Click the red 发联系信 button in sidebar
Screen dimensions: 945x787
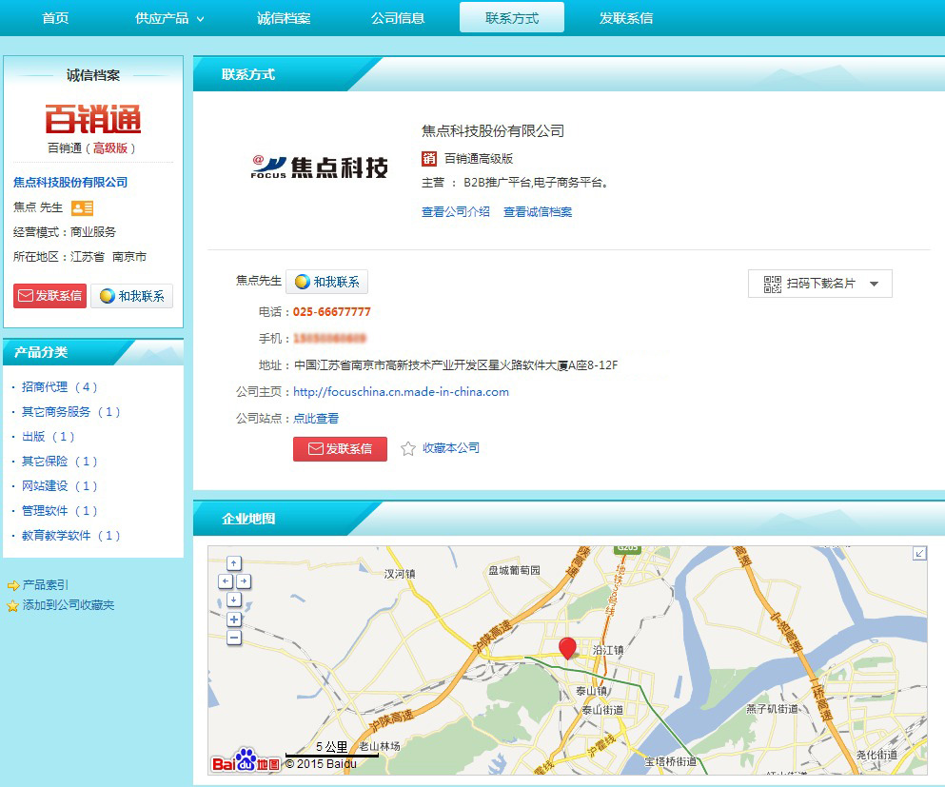click(50, 296)
